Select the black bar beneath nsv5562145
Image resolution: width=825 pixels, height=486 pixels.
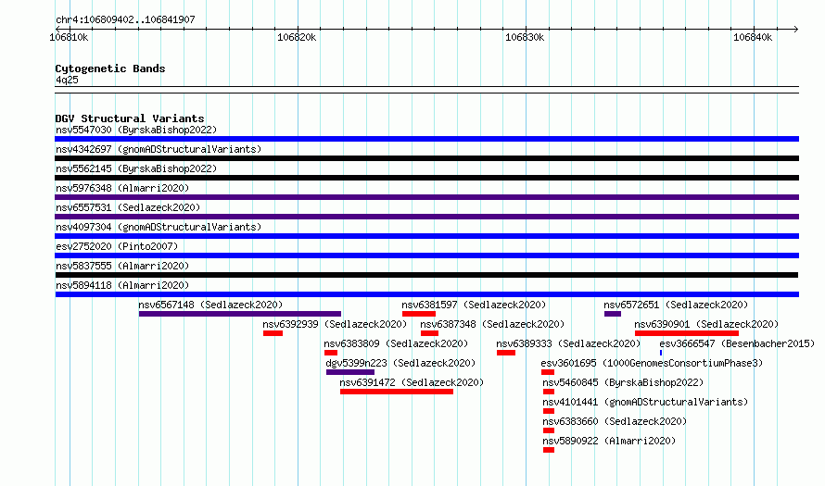pyautogui.click(x=427, y=178)
